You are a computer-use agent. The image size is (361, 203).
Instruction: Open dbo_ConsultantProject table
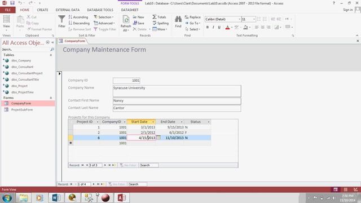point(27,73)
